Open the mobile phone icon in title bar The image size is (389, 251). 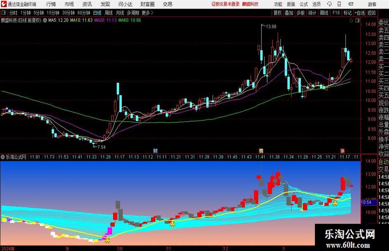(339, 4)
